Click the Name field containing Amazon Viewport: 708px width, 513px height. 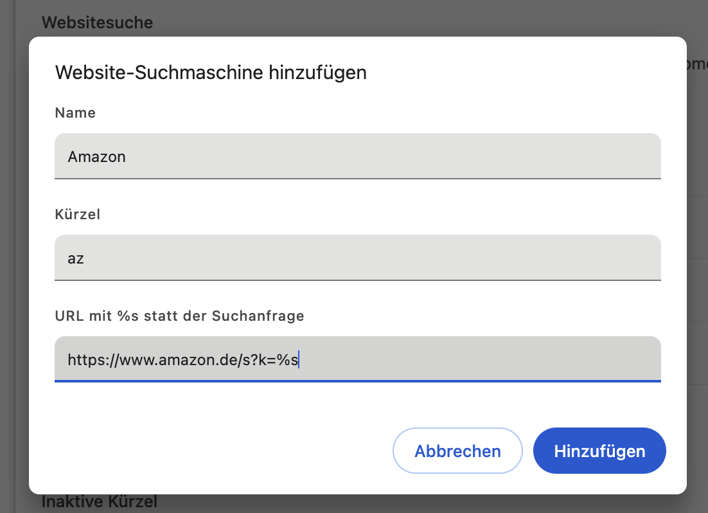(358, 156)
